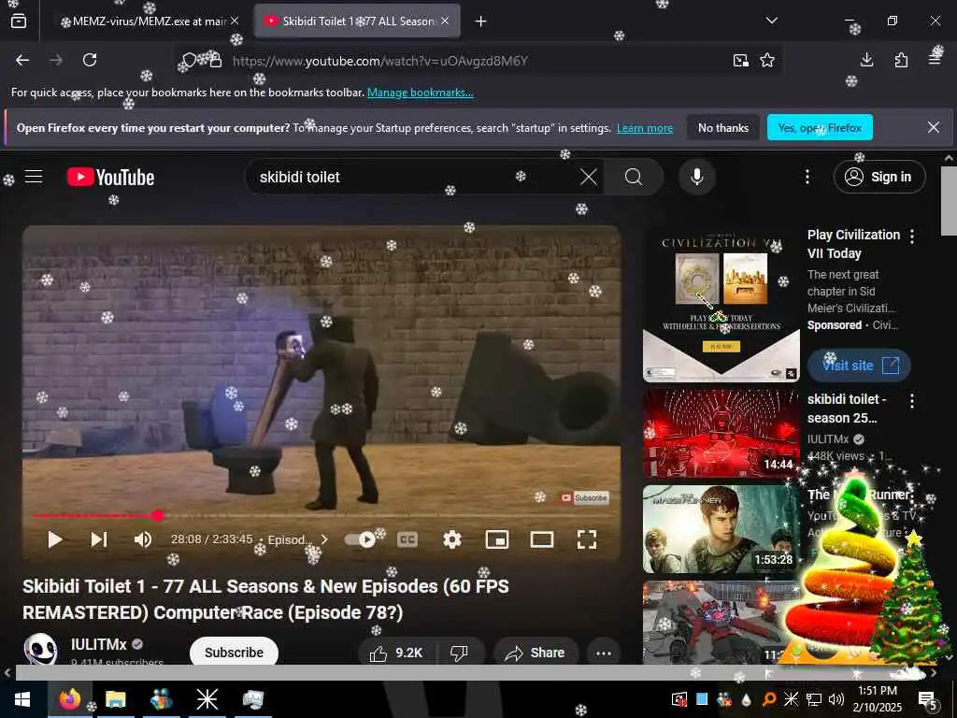Switch to theater mode
Viewport: 957px width, 718px height.
542,539
